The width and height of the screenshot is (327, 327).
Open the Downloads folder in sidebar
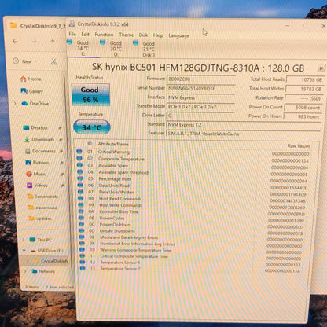[43, 139]
